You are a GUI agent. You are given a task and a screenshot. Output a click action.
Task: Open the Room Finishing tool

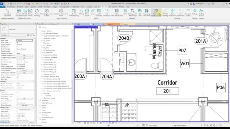point(37,13)
